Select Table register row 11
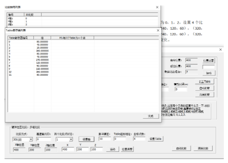Viewport: 228px width, 163px height. tap(83, 75)
